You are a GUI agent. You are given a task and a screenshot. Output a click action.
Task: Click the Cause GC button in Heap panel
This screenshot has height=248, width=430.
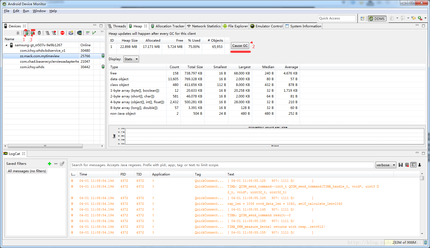240,46
